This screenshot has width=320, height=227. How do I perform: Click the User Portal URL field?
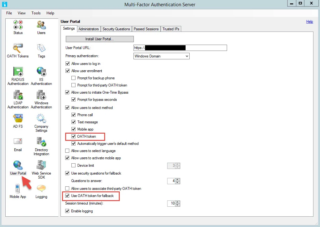click(180, 48)
